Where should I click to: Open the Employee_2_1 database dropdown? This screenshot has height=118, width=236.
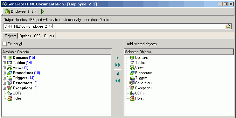(x=20, y=11)
